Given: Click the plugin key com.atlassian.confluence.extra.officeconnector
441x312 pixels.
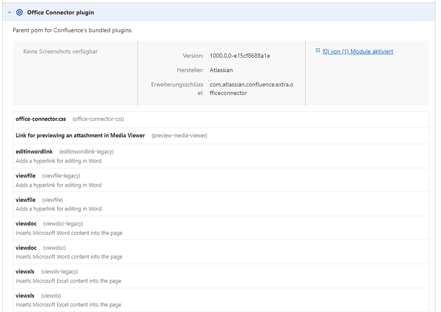Looking at the screenshot, I should point(252,89).
